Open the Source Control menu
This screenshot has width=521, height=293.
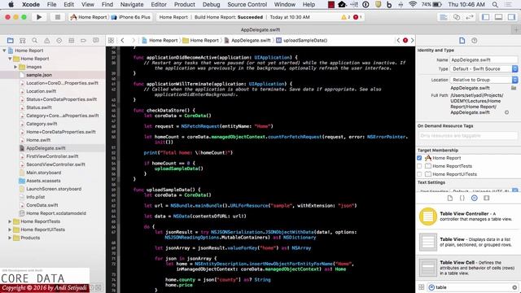point(247,4)
